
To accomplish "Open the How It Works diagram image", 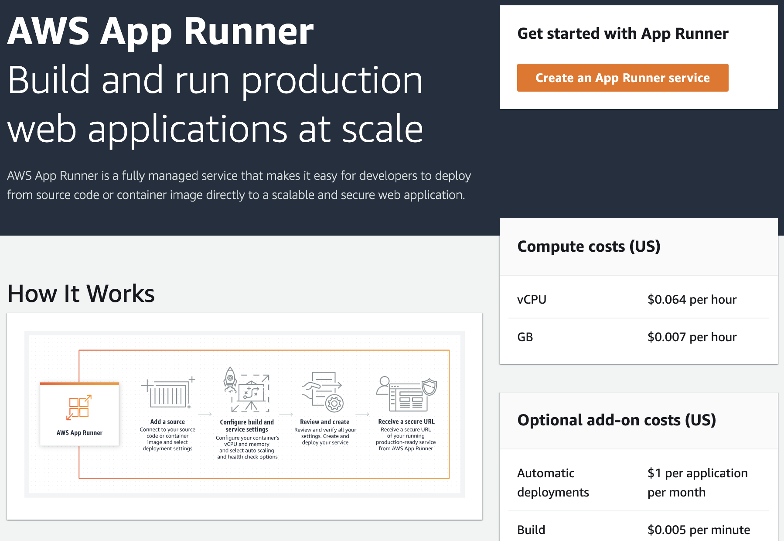I will (245, 414).
